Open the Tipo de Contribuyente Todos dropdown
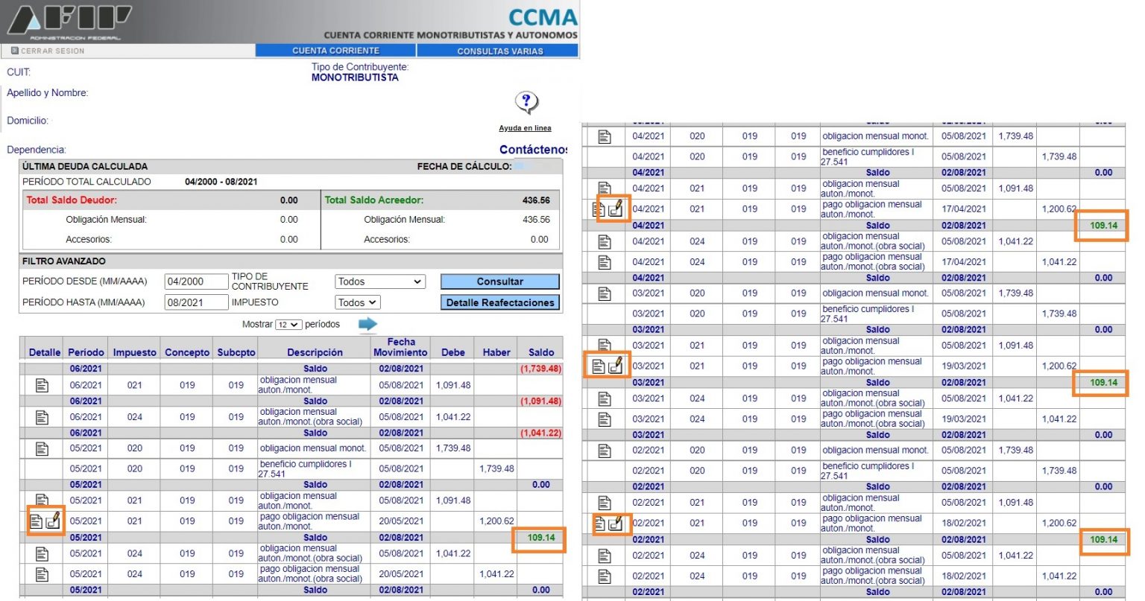 click(380, 282)
